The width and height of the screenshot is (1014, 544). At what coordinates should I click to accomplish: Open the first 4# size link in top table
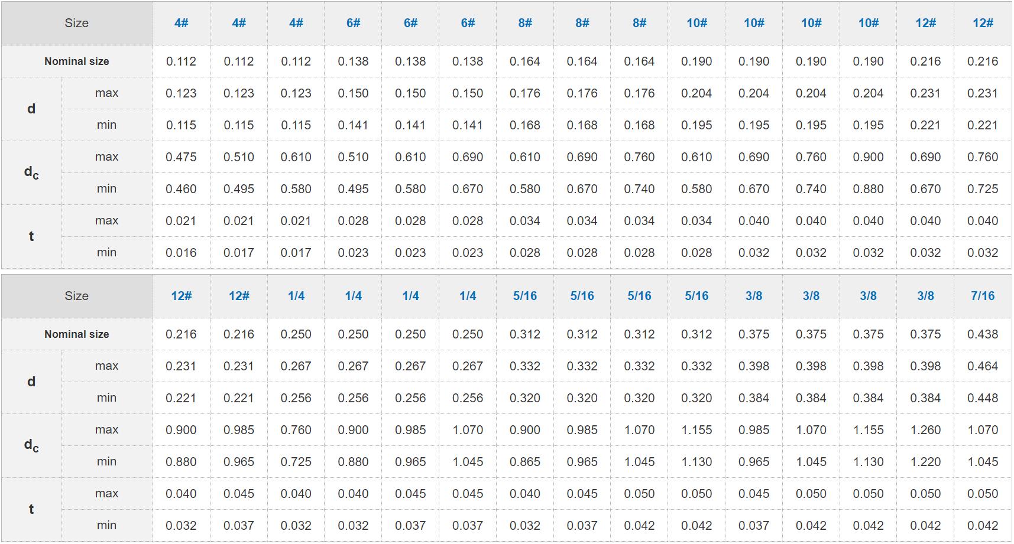click(181, 23)
